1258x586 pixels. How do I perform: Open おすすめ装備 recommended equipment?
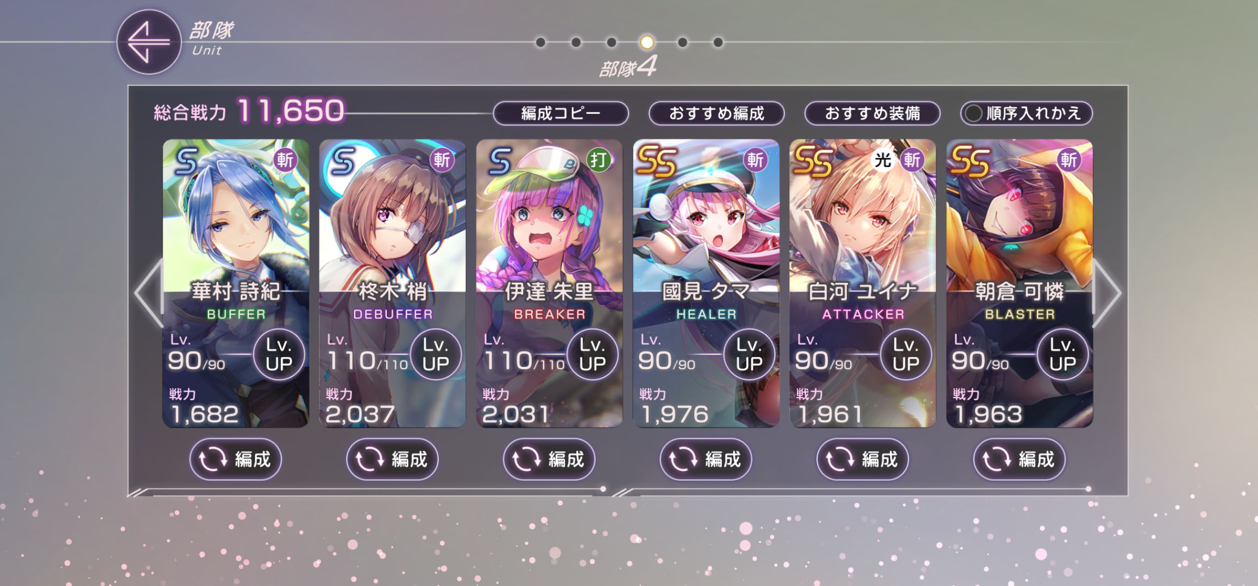872,113
